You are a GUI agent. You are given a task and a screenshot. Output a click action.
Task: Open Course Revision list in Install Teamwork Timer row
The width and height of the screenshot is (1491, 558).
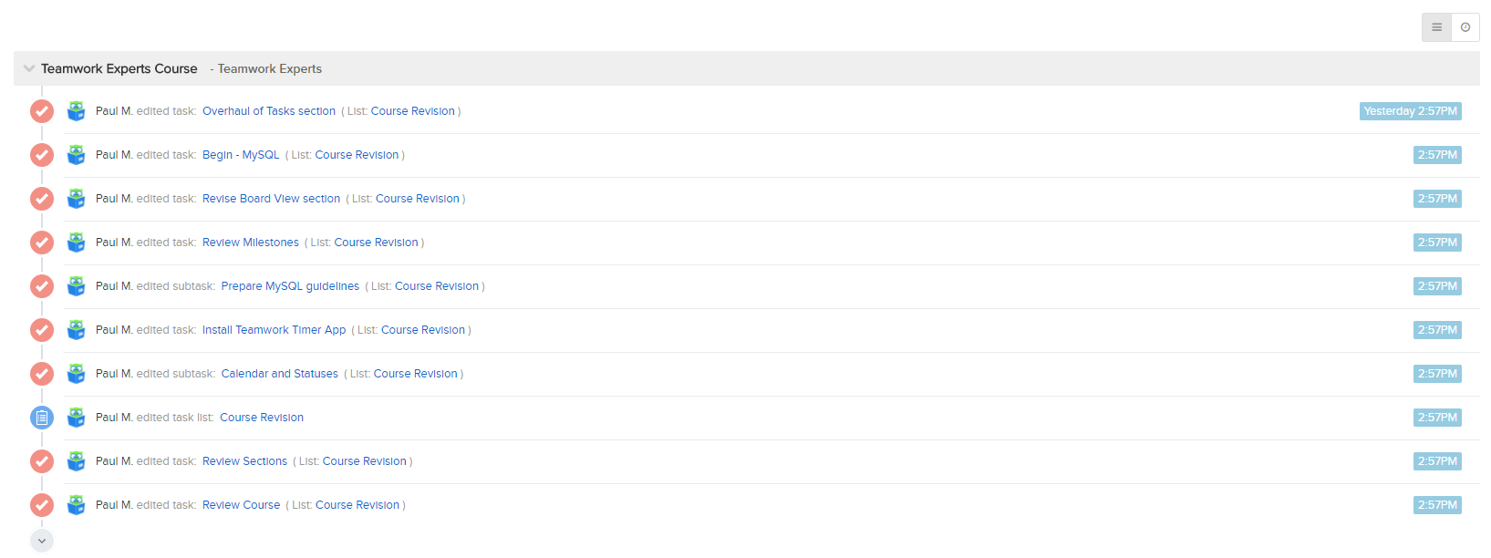423,330
